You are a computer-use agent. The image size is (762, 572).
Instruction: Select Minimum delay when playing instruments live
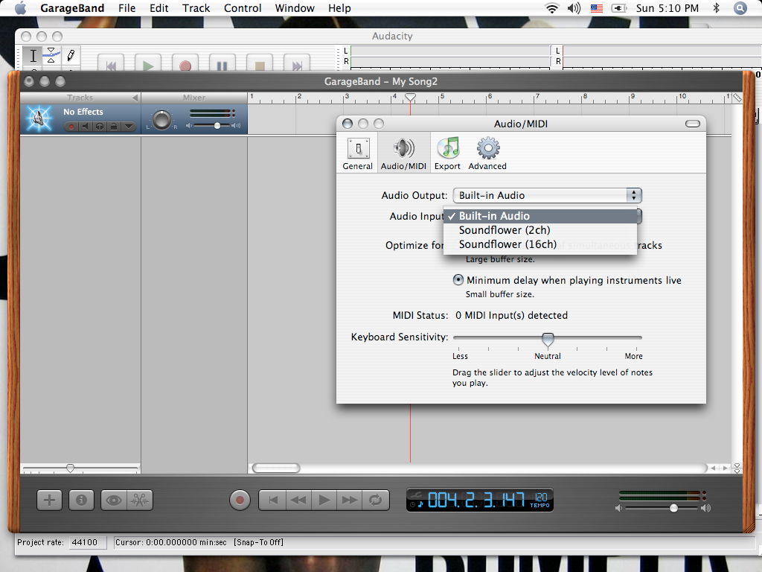458,280
